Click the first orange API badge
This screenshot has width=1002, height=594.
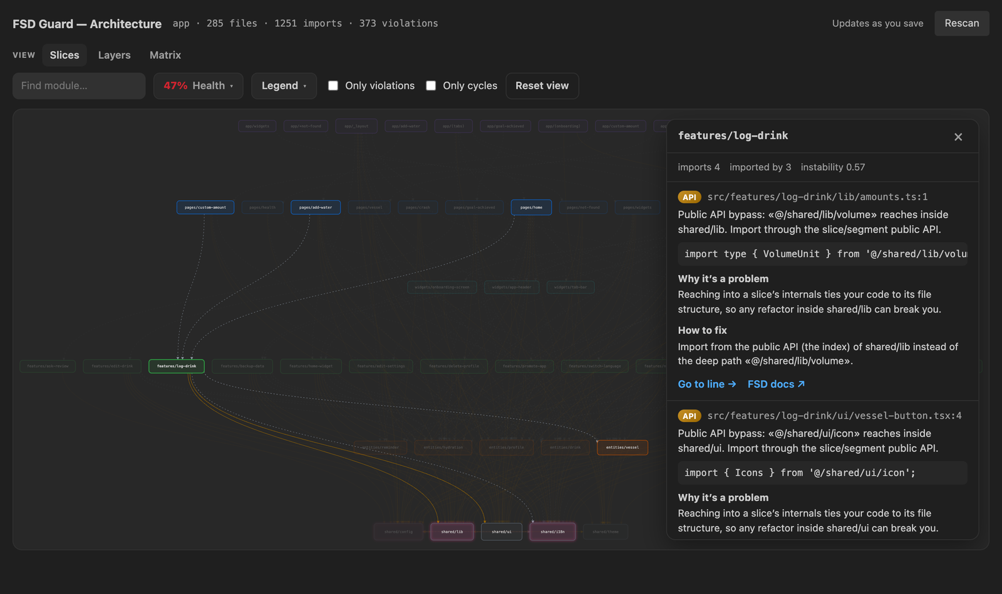tap(690, 197)
